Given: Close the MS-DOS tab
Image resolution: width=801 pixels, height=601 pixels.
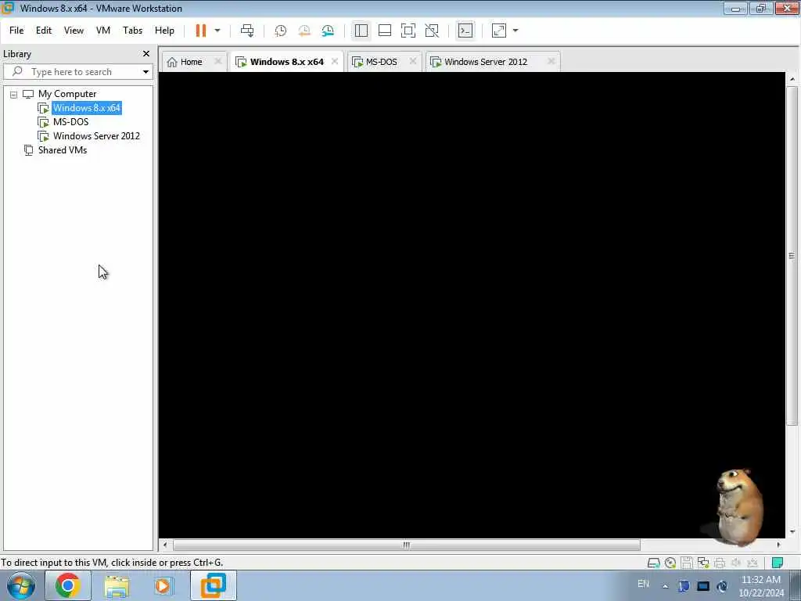Looking at the screenshot, I should coord(413,61).
